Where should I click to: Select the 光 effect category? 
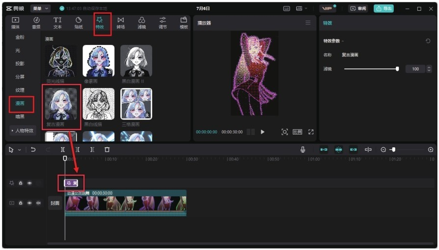pos(18,50)
